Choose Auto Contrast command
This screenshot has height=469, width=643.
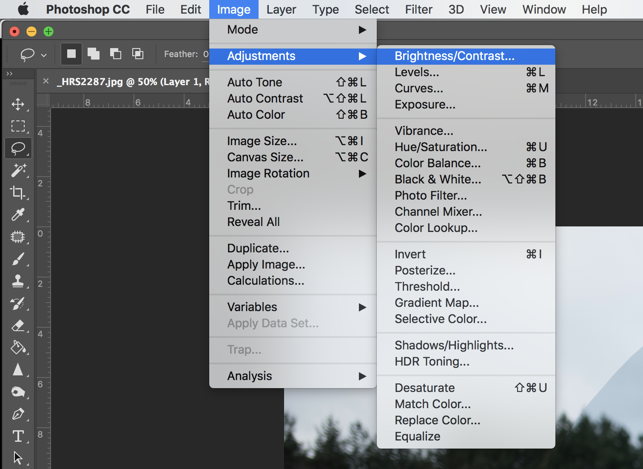coord(293,99)
